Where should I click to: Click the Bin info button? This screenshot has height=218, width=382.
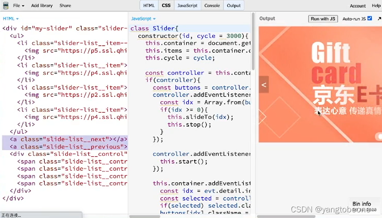(362, 204)
